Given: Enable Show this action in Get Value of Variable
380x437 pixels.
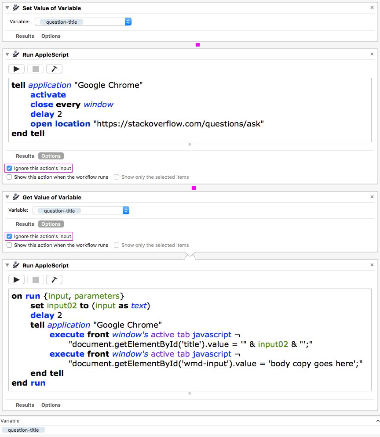Looking at the screenshot, I should (9, 245).
